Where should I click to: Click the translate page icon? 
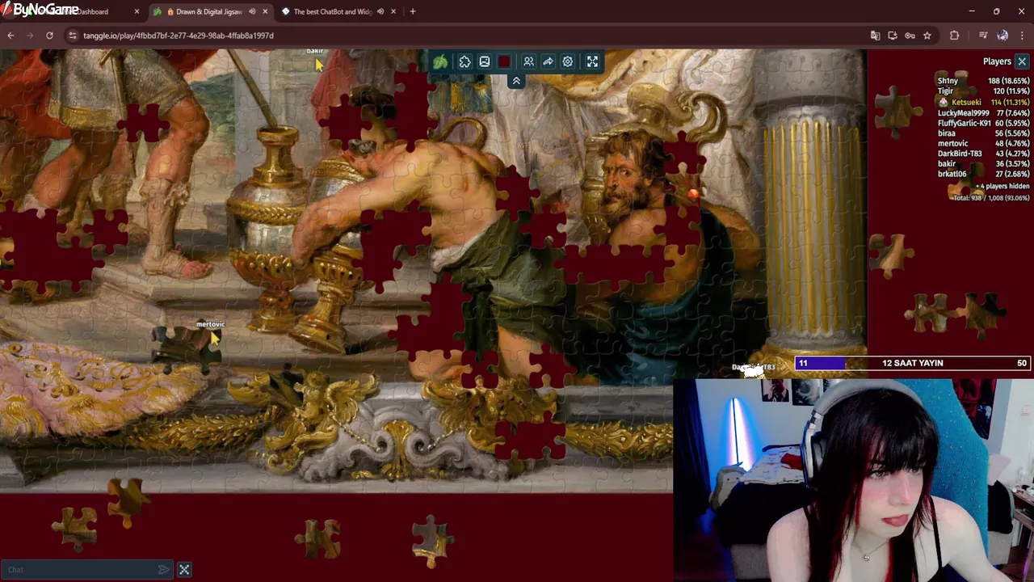[875, 36]
